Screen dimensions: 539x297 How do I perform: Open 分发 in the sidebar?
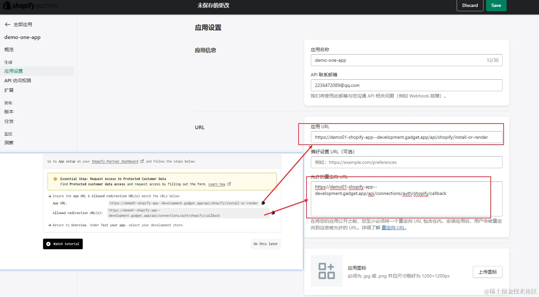[x=9, y=121]
